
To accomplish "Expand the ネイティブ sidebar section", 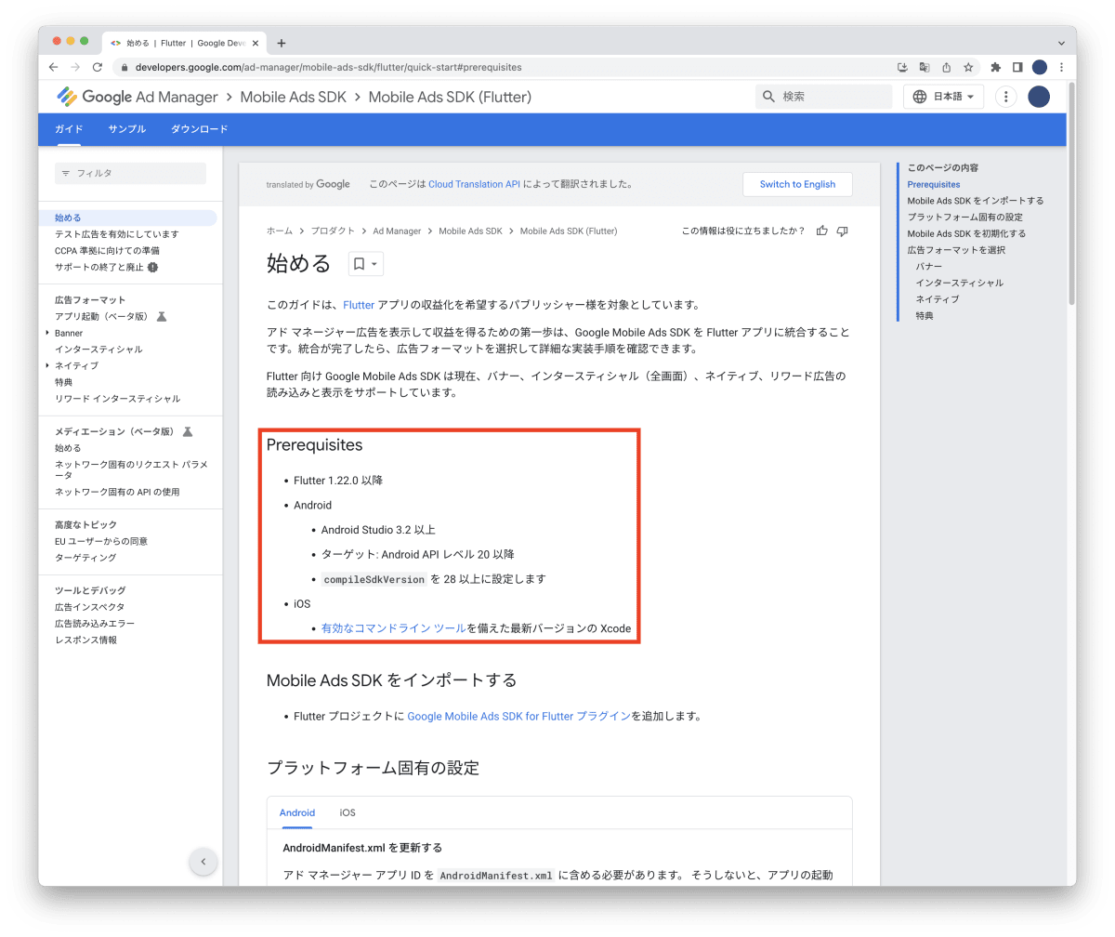I will (x=47, y=365).
